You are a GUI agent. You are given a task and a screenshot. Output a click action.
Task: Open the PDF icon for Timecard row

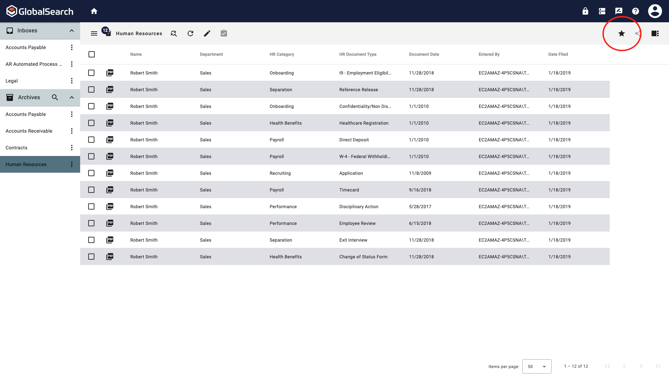(x=110, y=190)
